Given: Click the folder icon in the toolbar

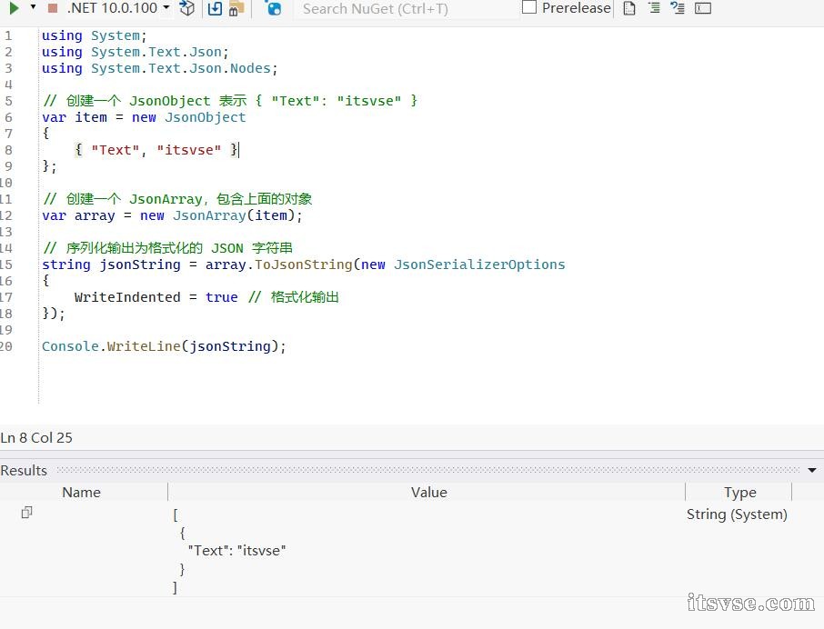Looking at the screenshot, I should point(236,9).
